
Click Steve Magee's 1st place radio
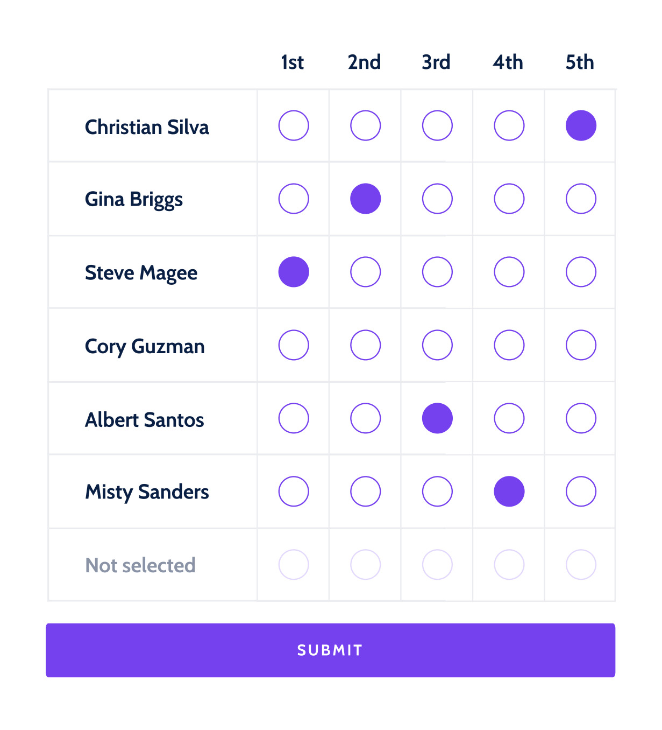(x=294, y=272)
